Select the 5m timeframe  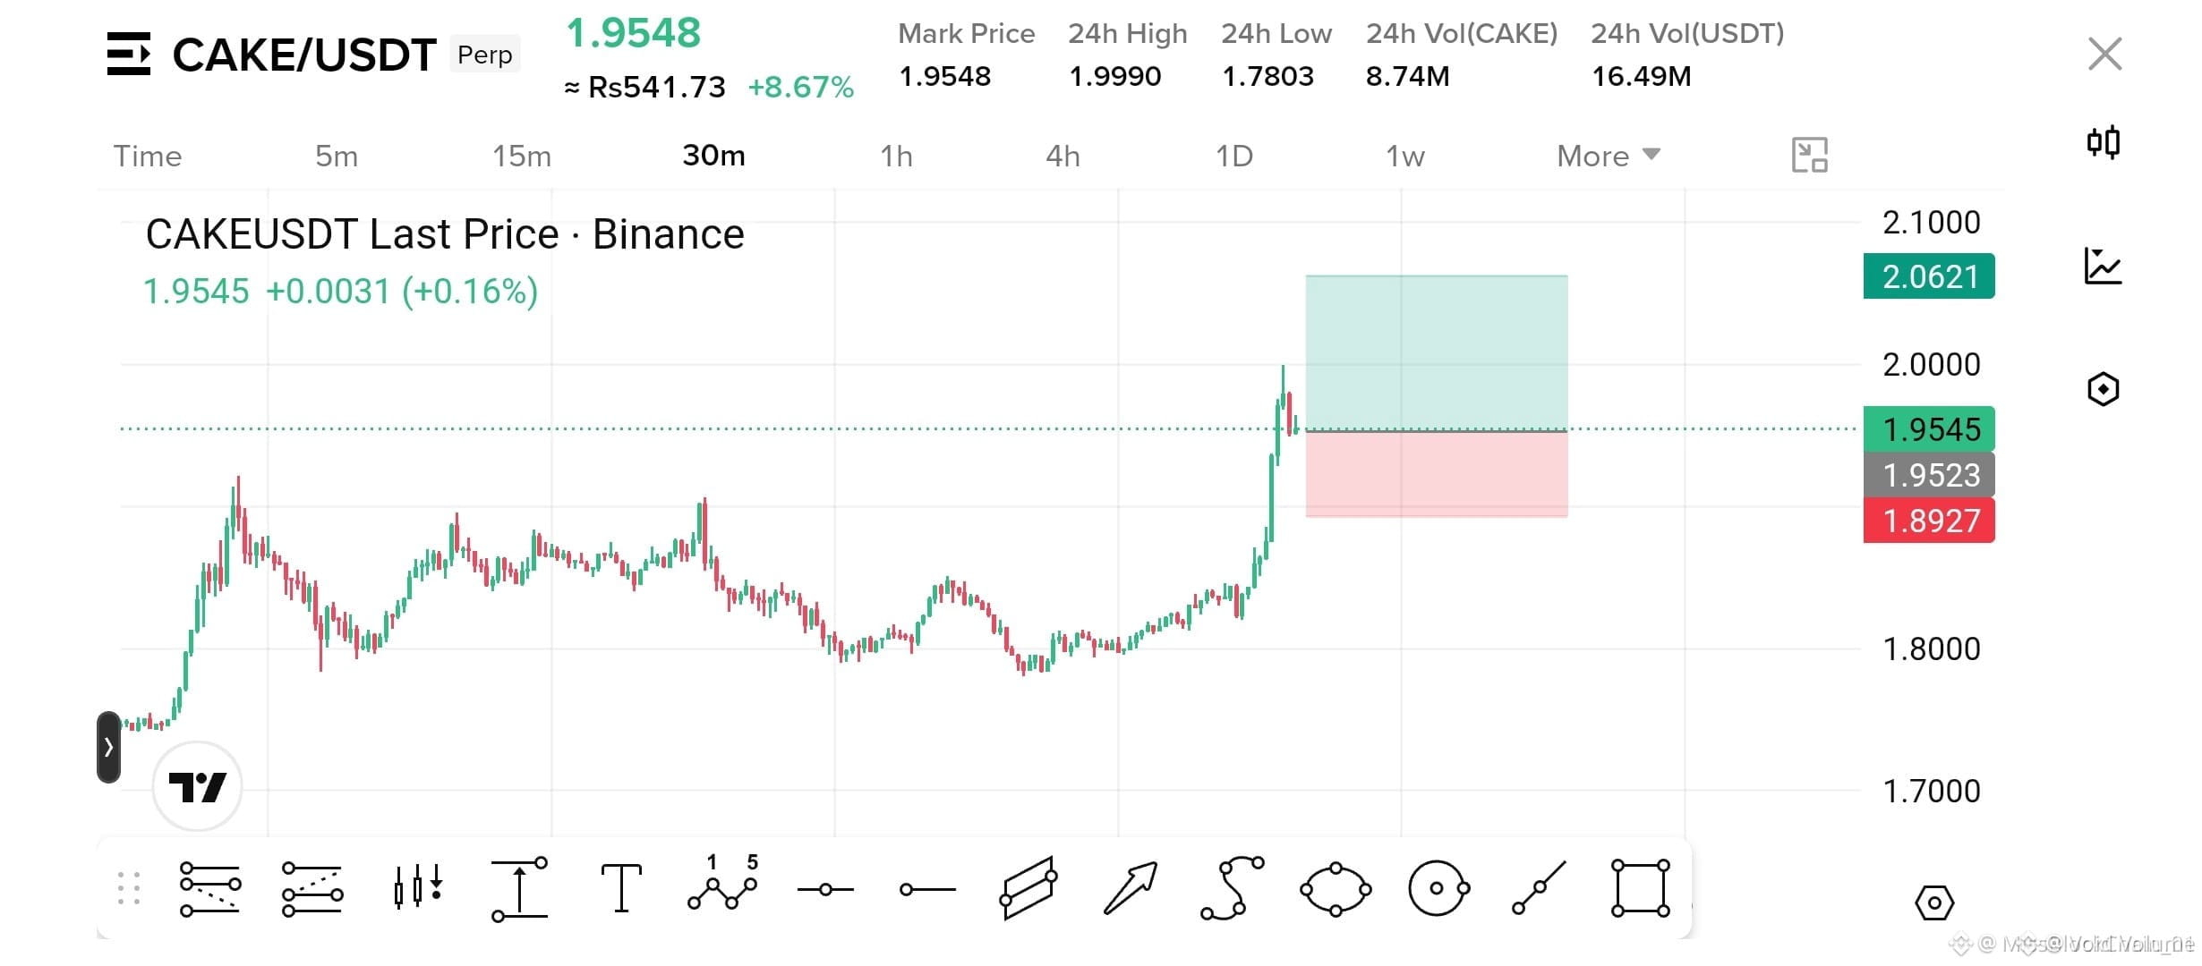(337, 156)
